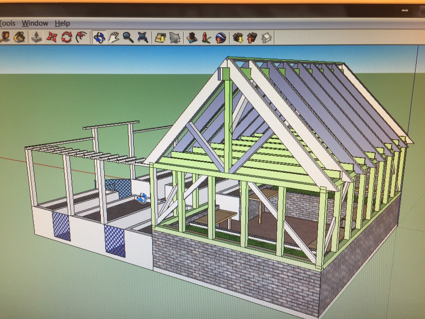Click the Share Model upload icon
Screen dimensions: 425x319
[252, 38]
